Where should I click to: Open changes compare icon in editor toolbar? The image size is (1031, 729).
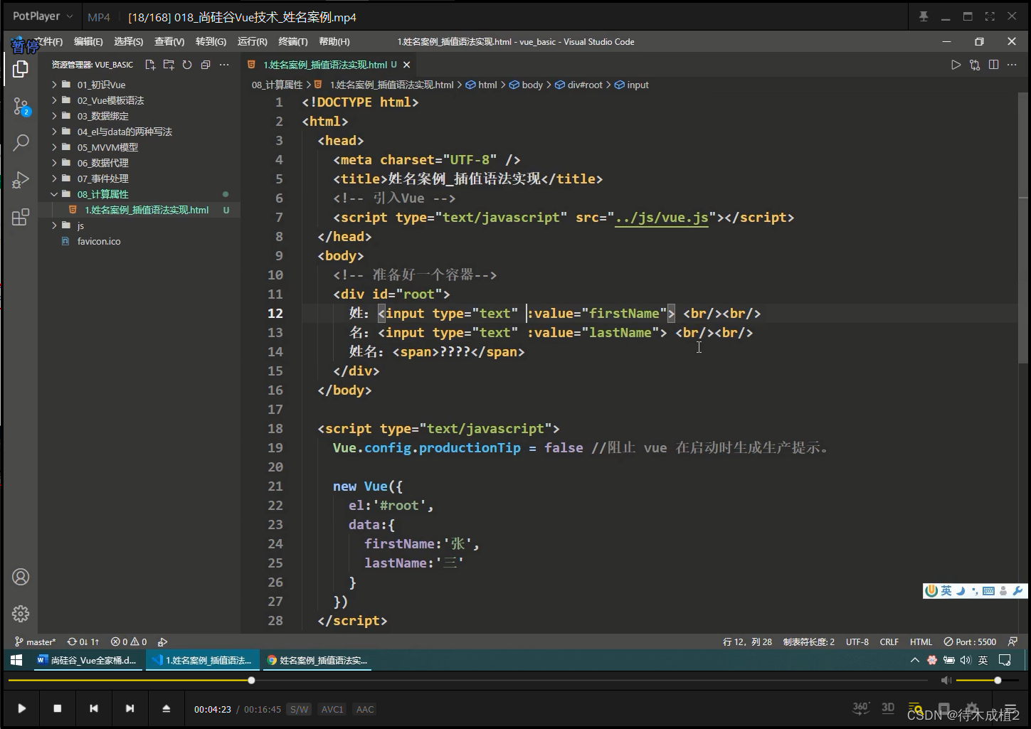(x=975, y=65)
